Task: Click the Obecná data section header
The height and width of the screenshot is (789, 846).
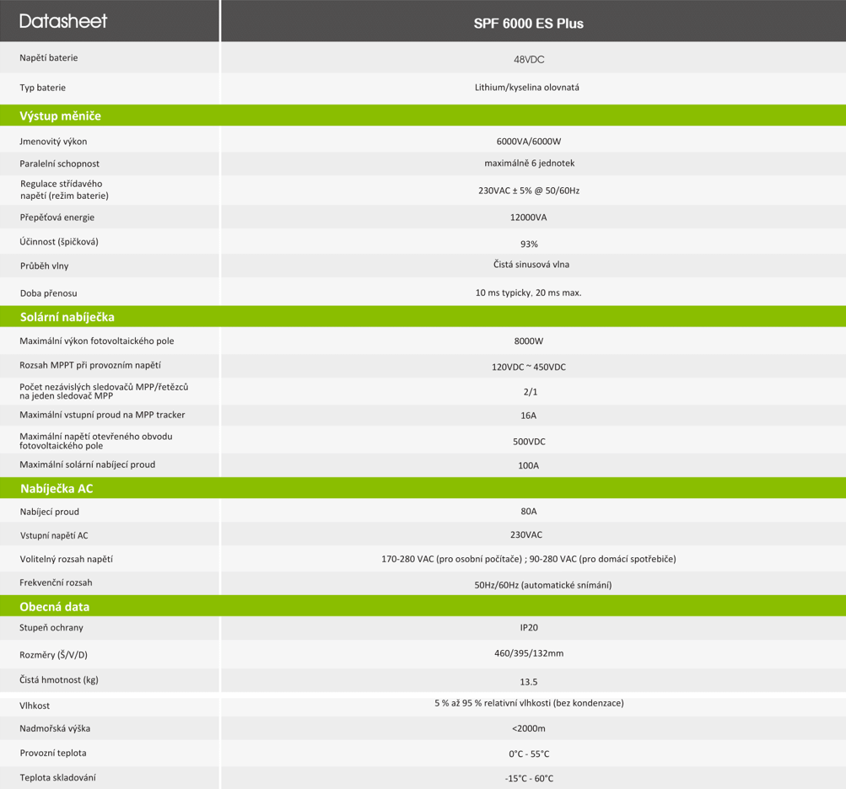Action: [x=55, y=606]
